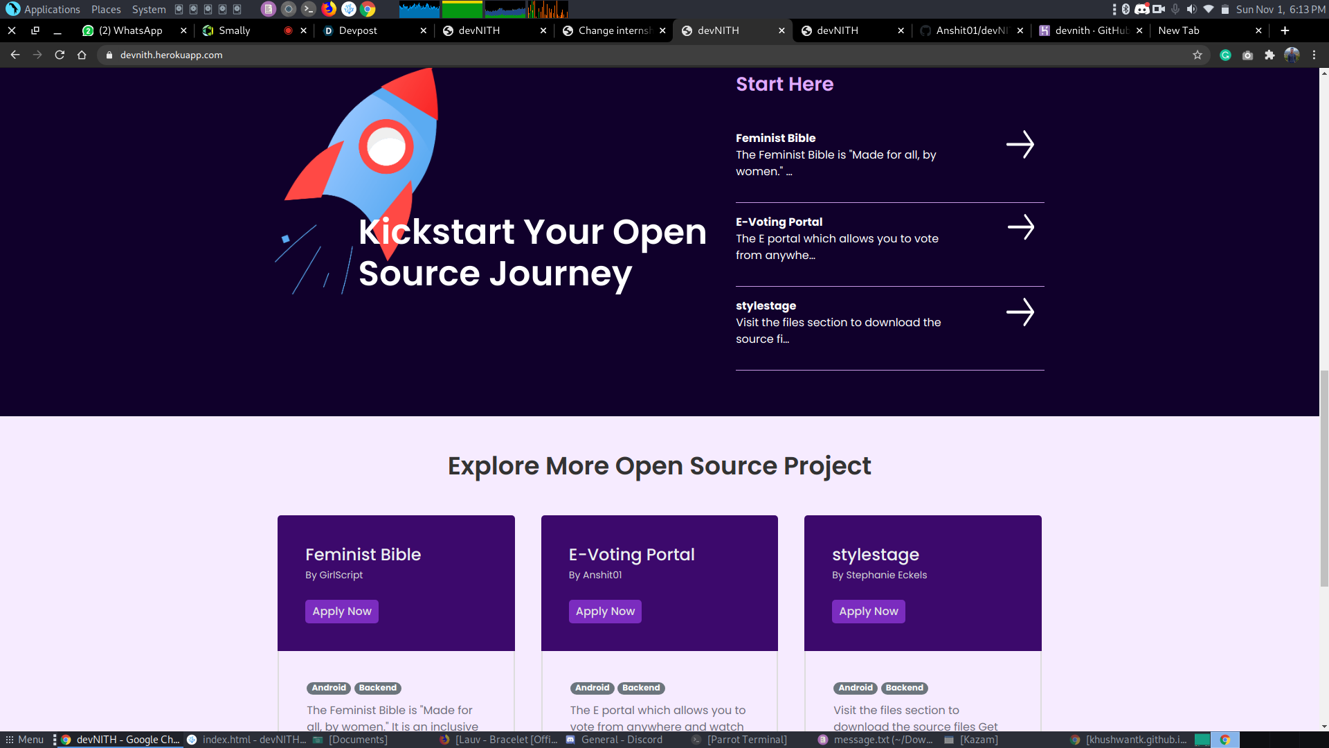
Task: Click the page vertical scrollbar
Action: pos(1323,478)
